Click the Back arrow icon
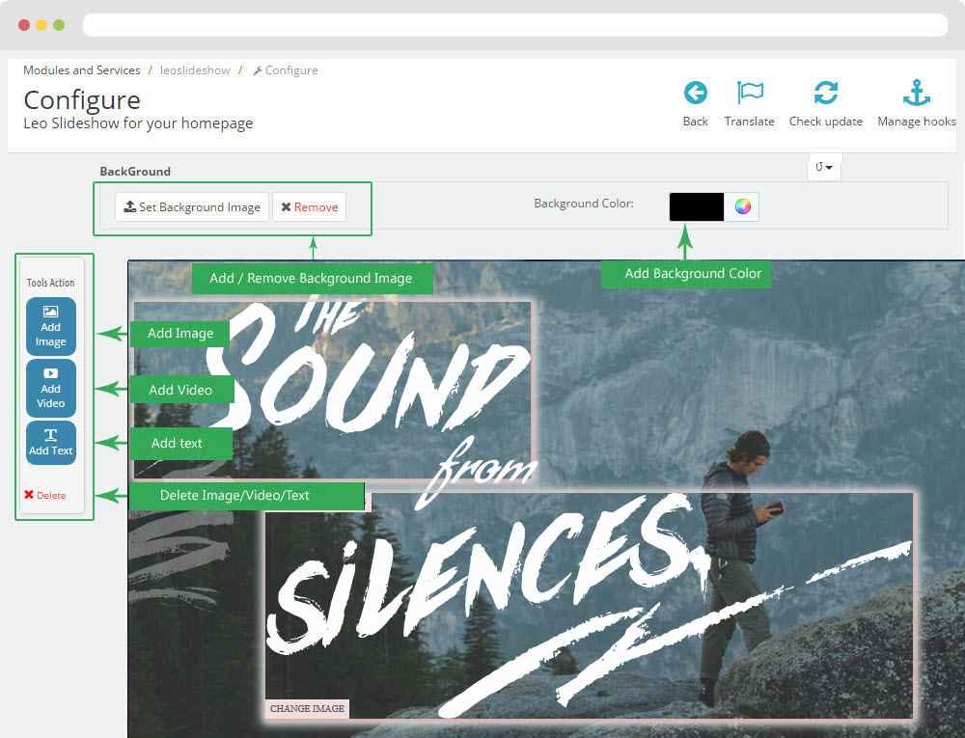 696,94
